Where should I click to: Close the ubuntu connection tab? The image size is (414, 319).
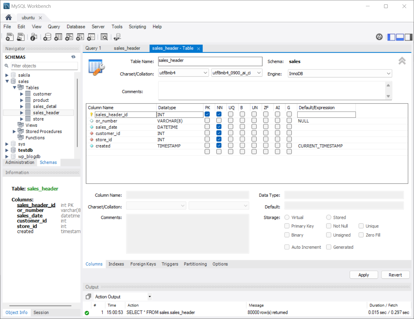[40, 18]
